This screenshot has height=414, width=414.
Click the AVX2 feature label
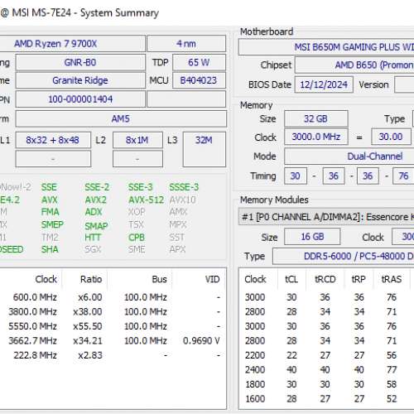tap(95, 200)
